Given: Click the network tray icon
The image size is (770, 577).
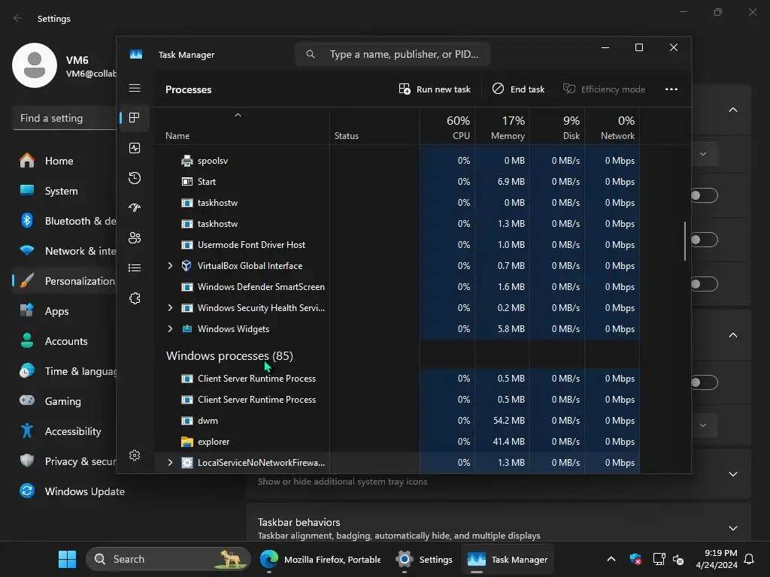Looking at the screenshot, I should point(659,559).
